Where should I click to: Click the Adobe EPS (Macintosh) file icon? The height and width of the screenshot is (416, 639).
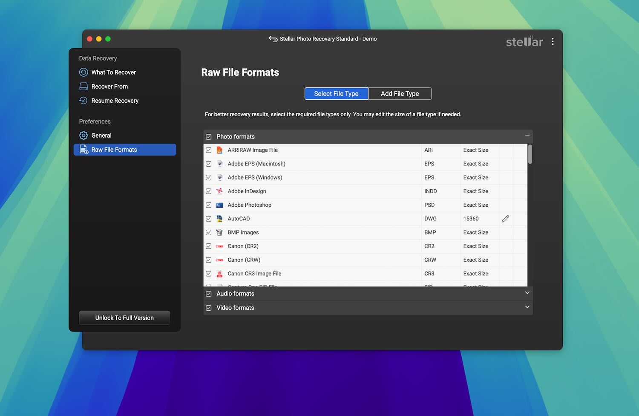pos(219,164)
